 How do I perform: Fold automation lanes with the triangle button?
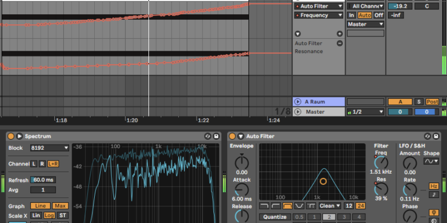pyautogui.click(x=297, y=34)
